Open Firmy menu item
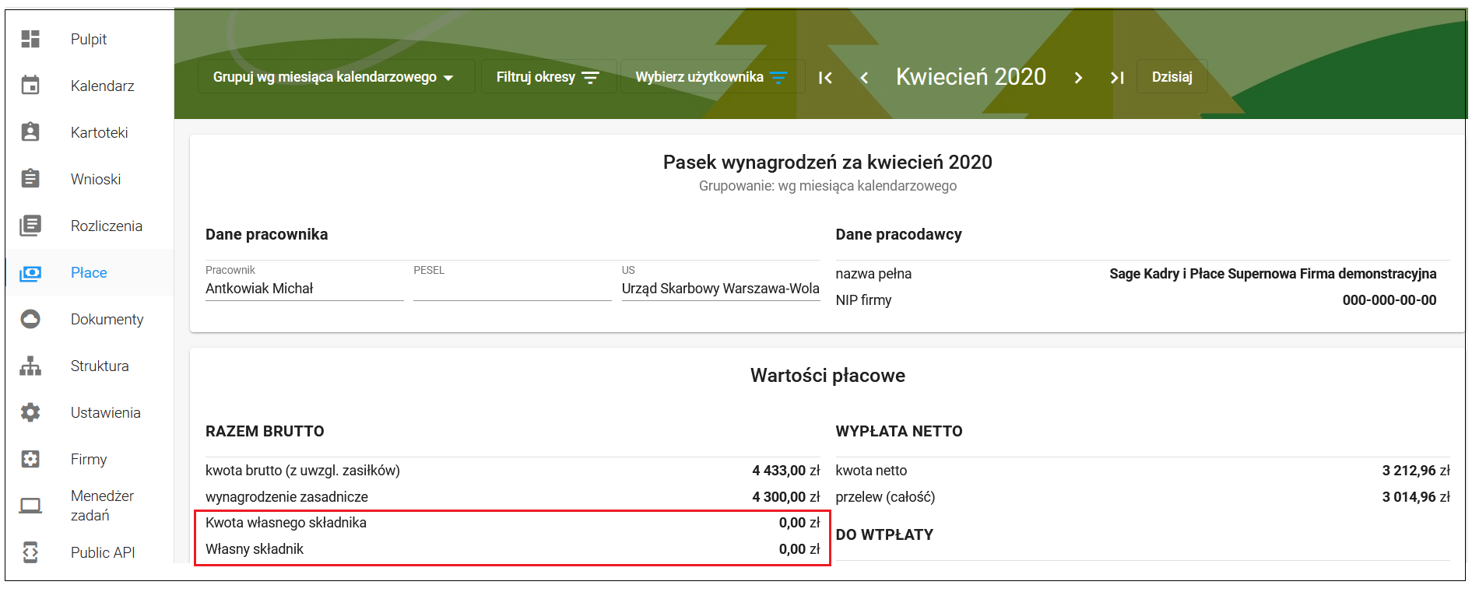Viewport: 1472px width, 592px height. (x=89, y=459)
